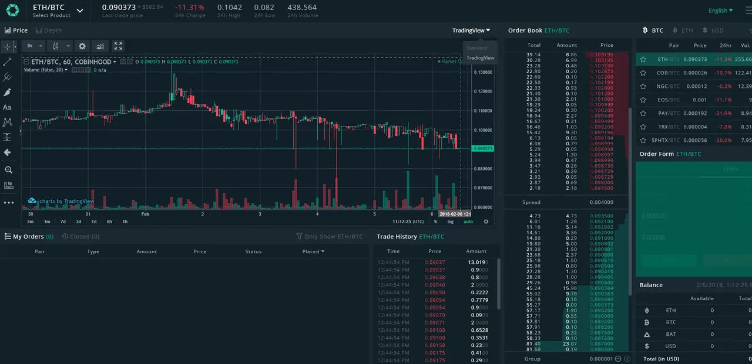Image resolution: width=752 pixels, height=364 pixels.
Task: Click the BAT triangle icon in Balance
Action: pyautogui.click(x=647, y=334)
